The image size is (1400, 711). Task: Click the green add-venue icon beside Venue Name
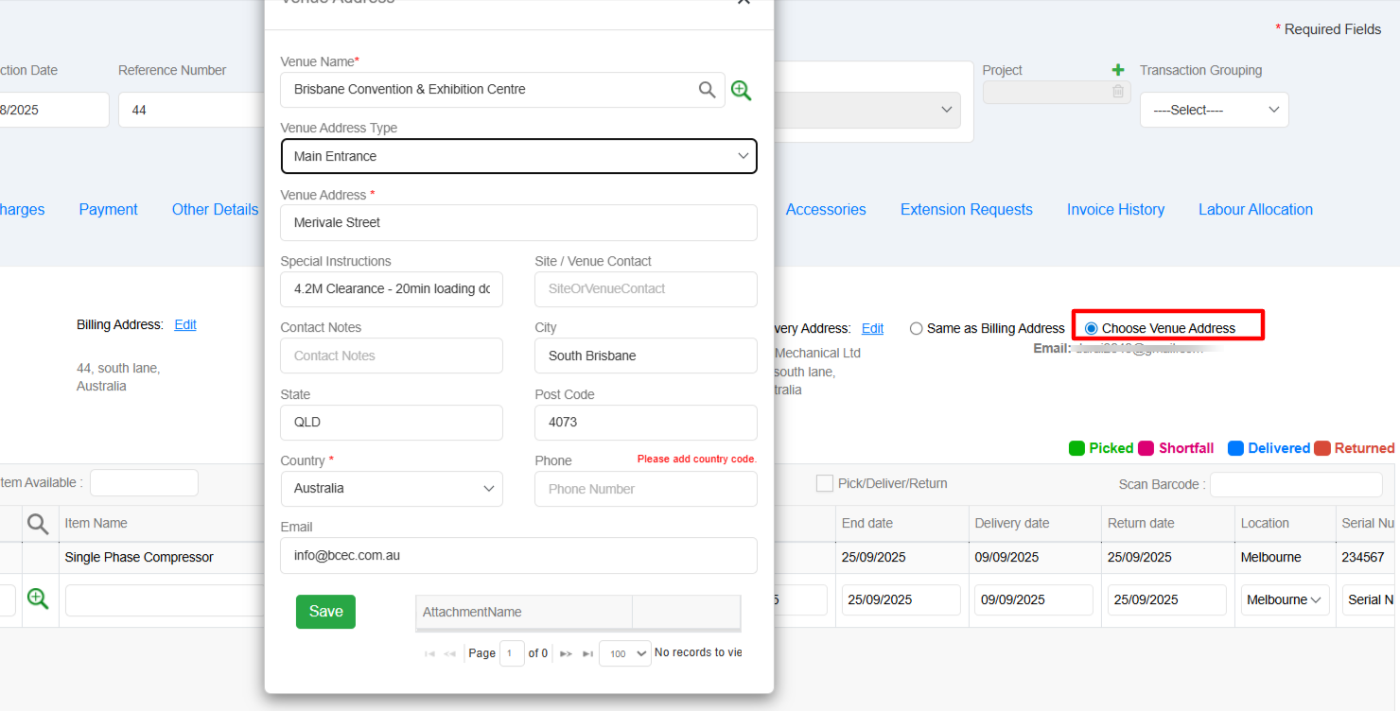[x=742, y=91]
